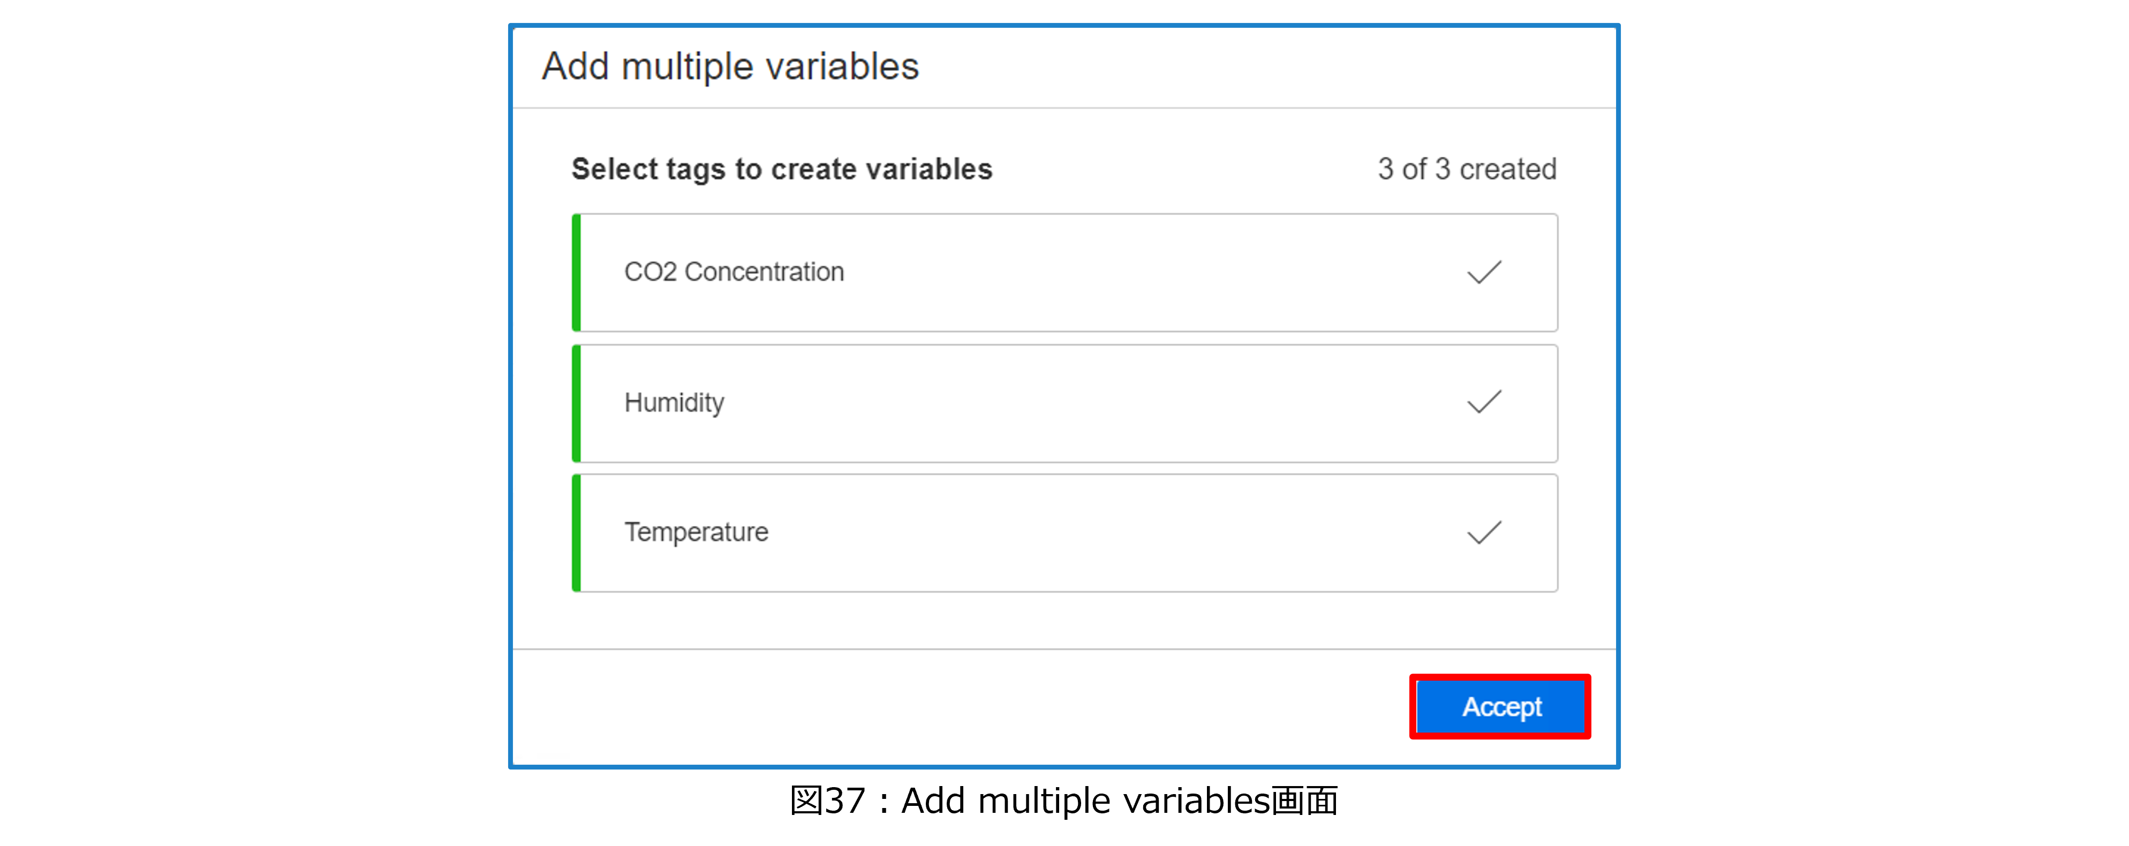Click the "Add multiple variables" dialog title

(730, 67)
